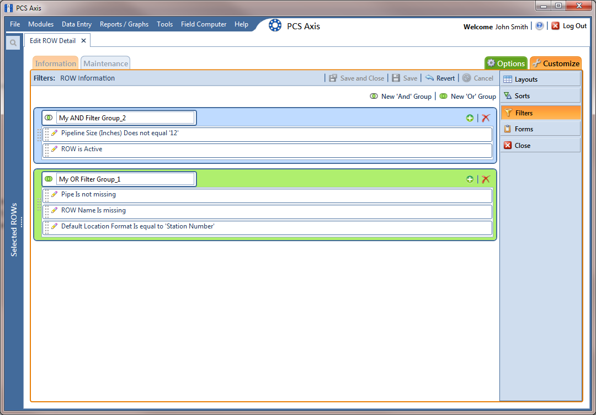Select Layouts in the side panel
This screenshot has height=415, width=596.
click(x=540, y=79)
